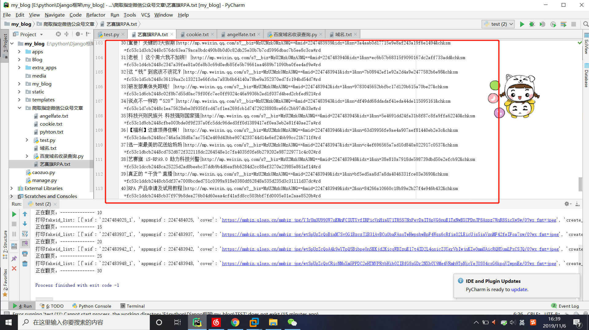Switch to the cookie.txt editor tab
Screen dimensions: 589x330
(197, 34)
